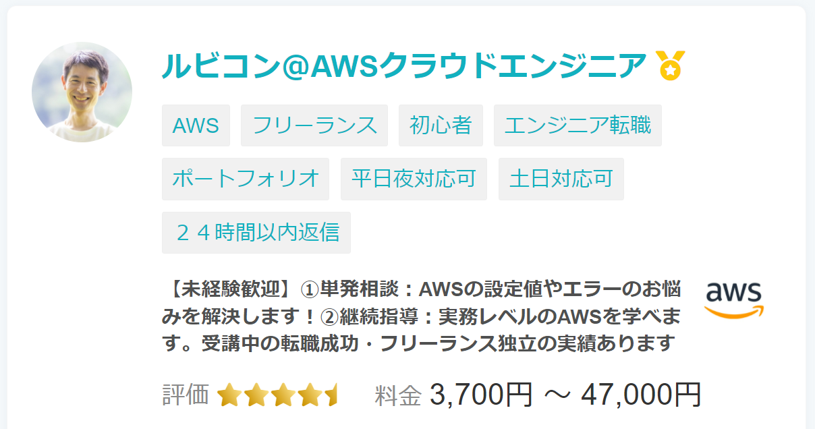Screen dimensions: 815x429
Task: Open ルビコン@AWSクラウドエンジニア profile link
Action: click(x=403, y=65)
